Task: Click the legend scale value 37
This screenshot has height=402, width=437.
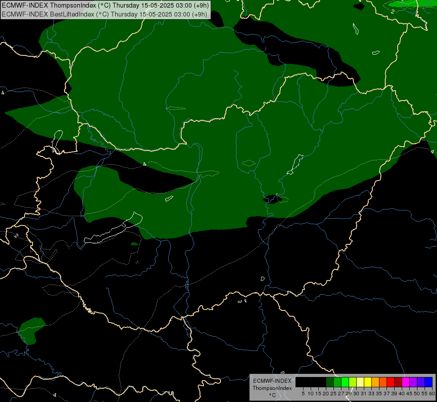Action: coord(387,394)
